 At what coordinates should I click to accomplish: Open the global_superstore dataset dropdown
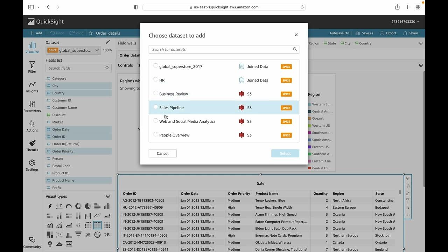[x=73, y=50]
